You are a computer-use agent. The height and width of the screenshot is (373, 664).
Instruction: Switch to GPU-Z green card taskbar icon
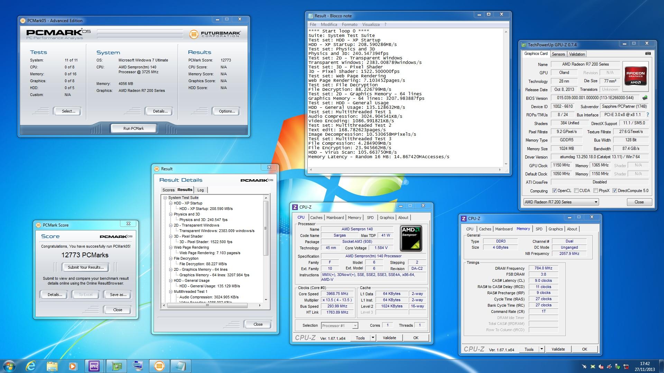(x=117, y=366)
